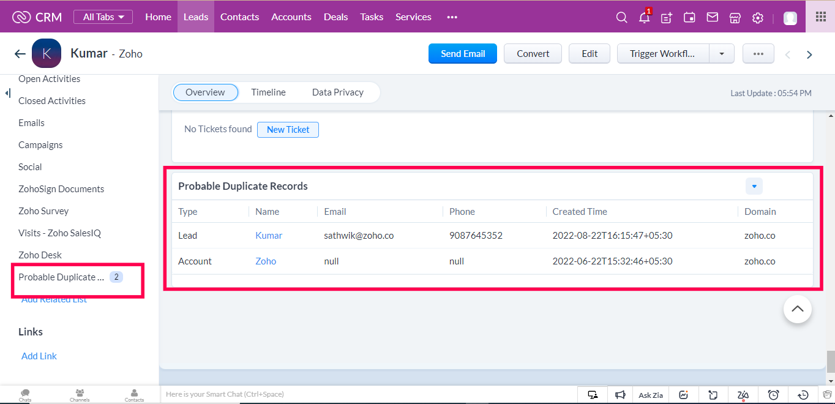Image resolution: width=835 pixels, height=404 pixels.
Task: Click the Add Link link
Action: 39,356
